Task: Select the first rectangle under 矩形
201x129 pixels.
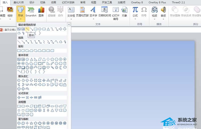Action: (x=19, y=51)
